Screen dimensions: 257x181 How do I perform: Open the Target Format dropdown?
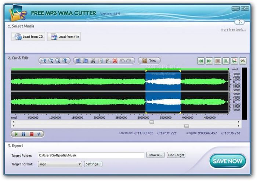(x=60, y=164)
